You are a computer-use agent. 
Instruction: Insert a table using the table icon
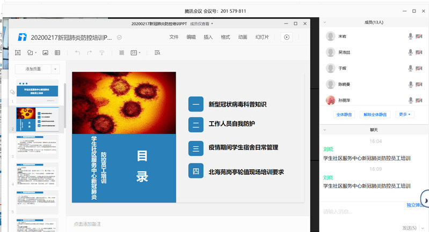click(57, 53)
